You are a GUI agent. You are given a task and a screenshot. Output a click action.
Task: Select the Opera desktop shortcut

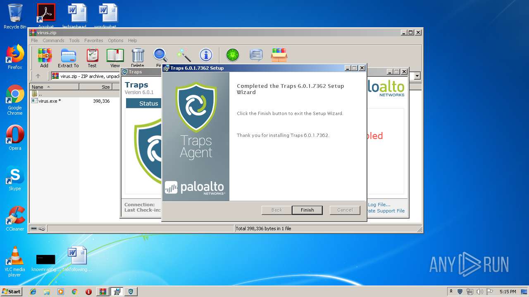(15, 138)
